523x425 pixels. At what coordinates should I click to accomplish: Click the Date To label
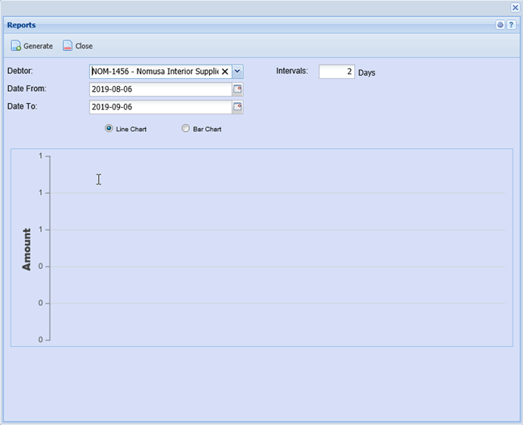[x=22, y=106]
